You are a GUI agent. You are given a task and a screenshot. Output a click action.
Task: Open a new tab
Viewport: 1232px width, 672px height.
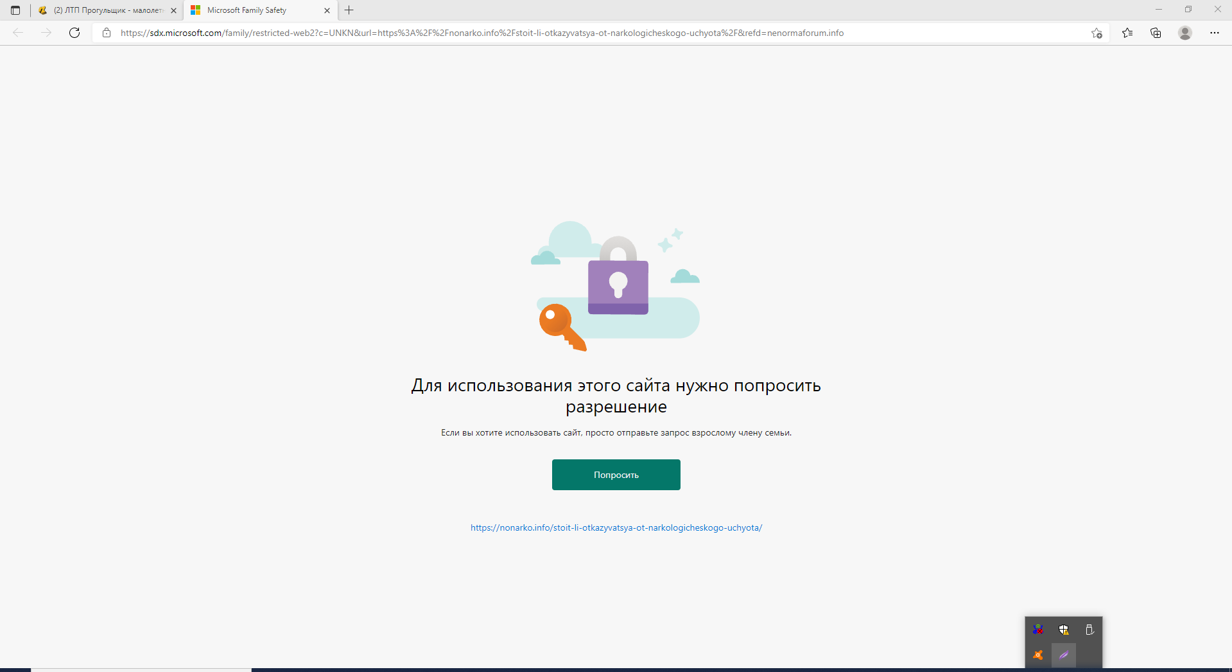(349, 10)
